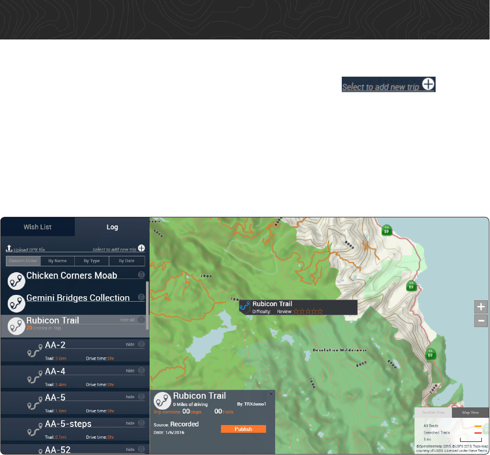Zoom in on the map
The height and width of the screenshot is (455, 490).
pos(481,307)
